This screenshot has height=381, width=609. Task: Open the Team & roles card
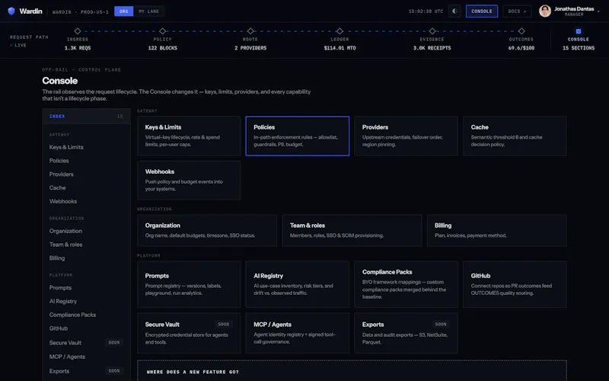coord(352,231)
